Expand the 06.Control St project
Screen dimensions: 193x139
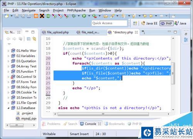(8, 77)
